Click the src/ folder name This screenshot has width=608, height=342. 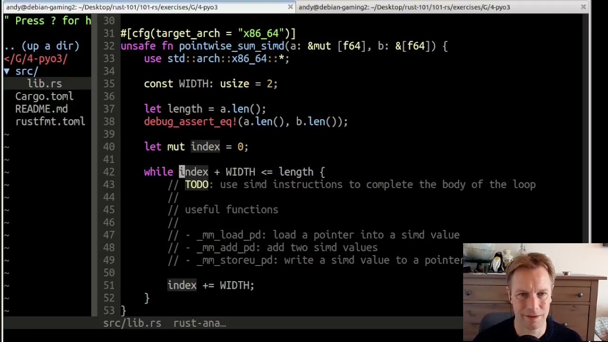pyautogui.click(x=27, y=71)
